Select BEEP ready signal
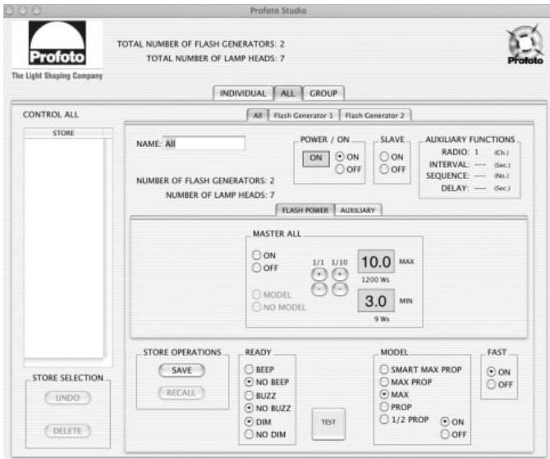The image size is (550, 459). point(249,369)
